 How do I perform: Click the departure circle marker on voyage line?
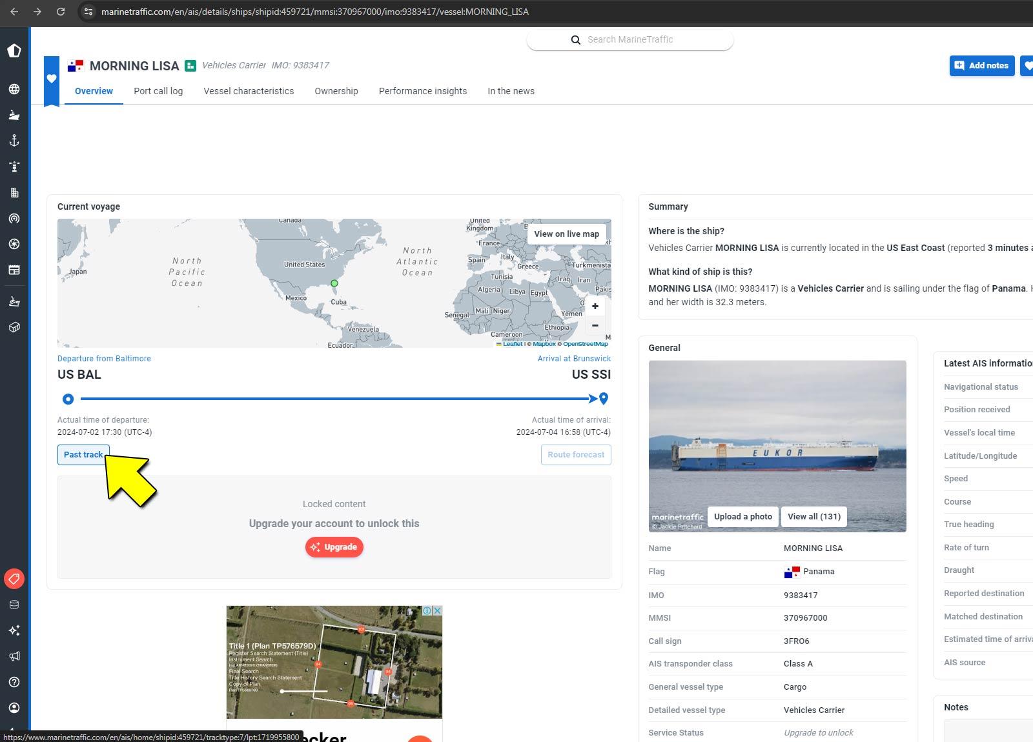tap(68, 399)
